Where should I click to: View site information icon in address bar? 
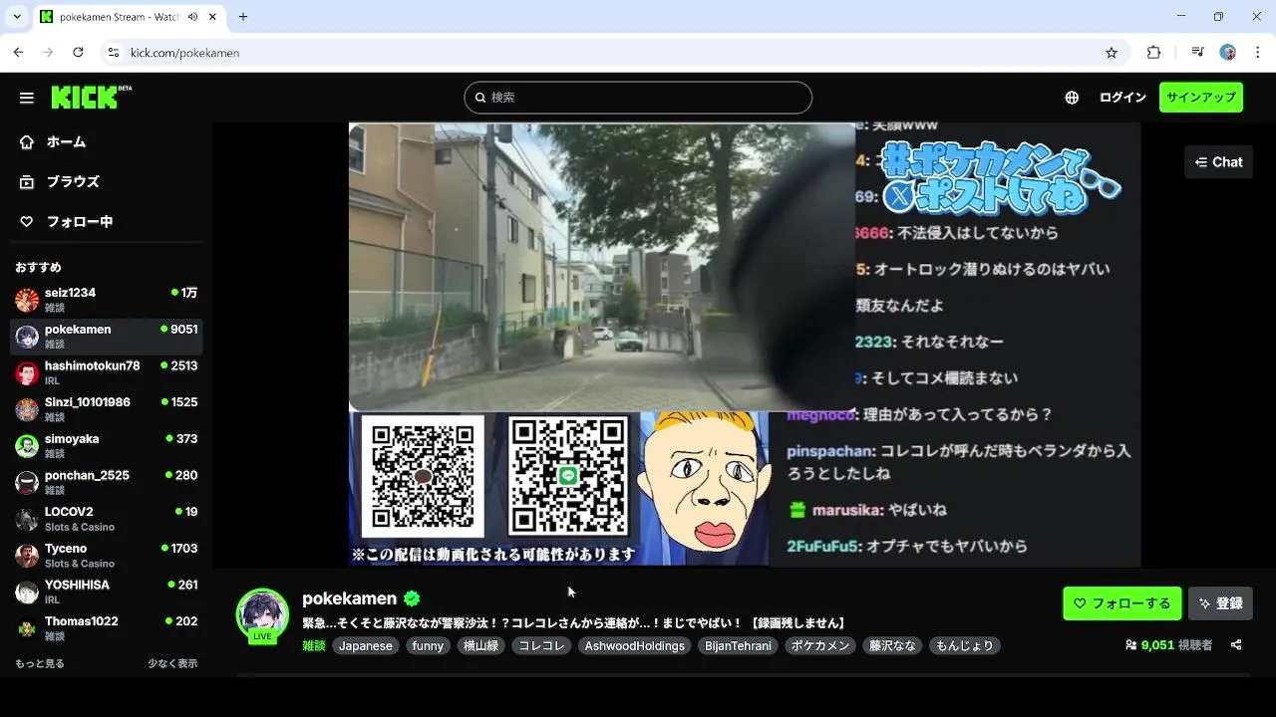point(113,53)
